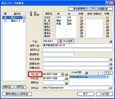This screenshot has width=115, height=99.
Task: Click given name cell 豆夫
Action: 71,21
